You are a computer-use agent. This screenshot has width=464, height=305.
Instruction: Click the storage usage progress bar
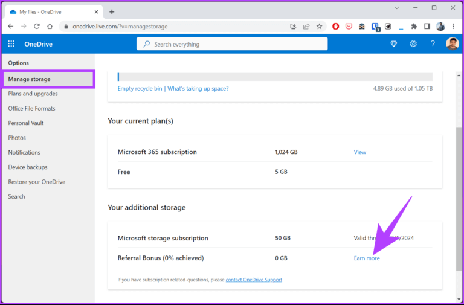(275, 77)
